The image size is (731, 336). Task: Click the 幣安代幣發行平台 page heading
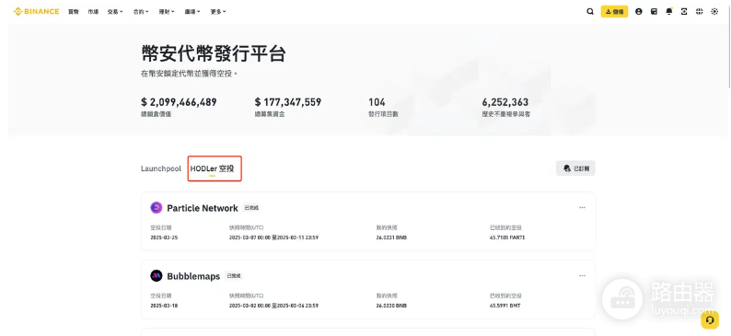tap(214, 54)
